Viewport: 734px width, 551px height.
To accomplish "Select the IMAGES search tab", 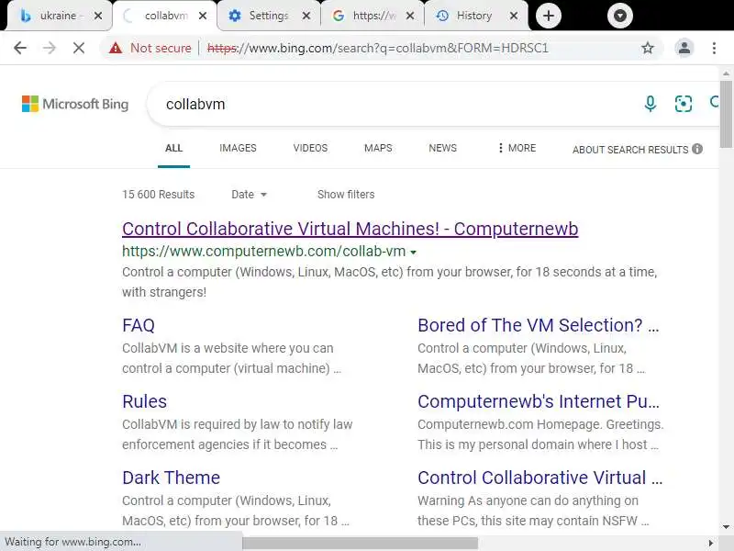I will tap(238, 148).
